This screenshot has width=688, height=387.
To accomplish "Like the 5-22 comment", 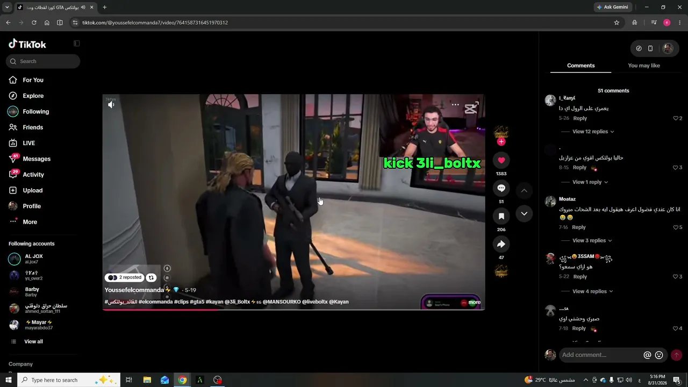I will (676, 277).
